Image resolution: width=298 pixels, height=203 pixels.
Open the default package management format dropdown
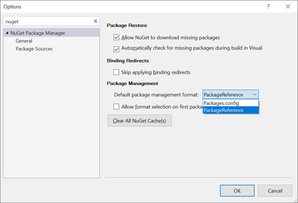[230, 94]
